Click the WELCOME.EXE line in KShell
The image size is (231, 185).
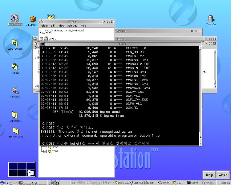94,48
